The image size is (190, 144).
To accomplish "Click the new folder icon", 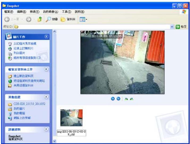I will pos(10,76).
